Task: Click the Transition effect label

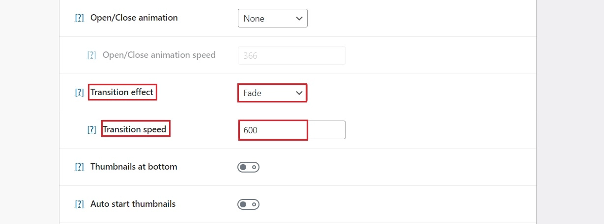Action: pos(122,92)
